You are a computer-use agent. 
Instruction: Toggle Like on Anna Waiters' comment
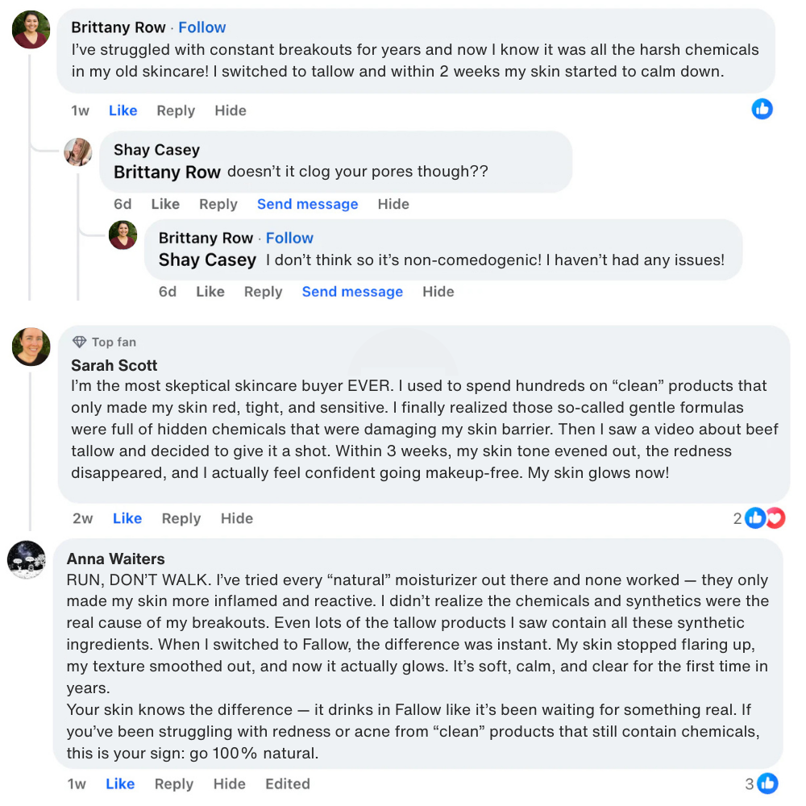point(120,783)
